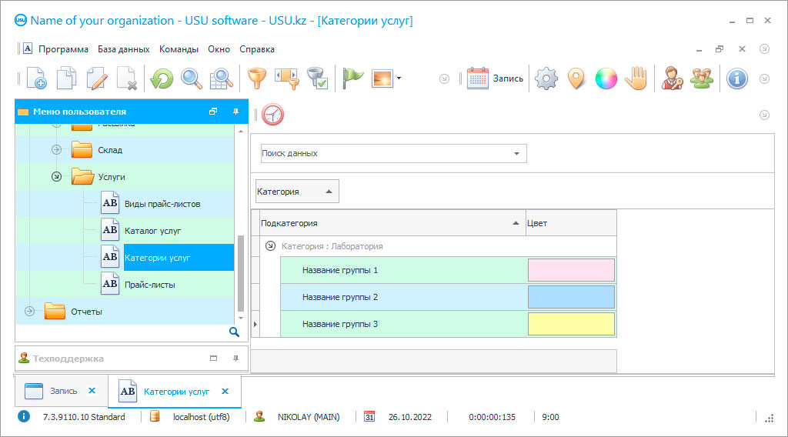Viewport: 788px width, 437px height.
Task: Click the green Refresh arrow icon
Action: (x=162, y=78)
